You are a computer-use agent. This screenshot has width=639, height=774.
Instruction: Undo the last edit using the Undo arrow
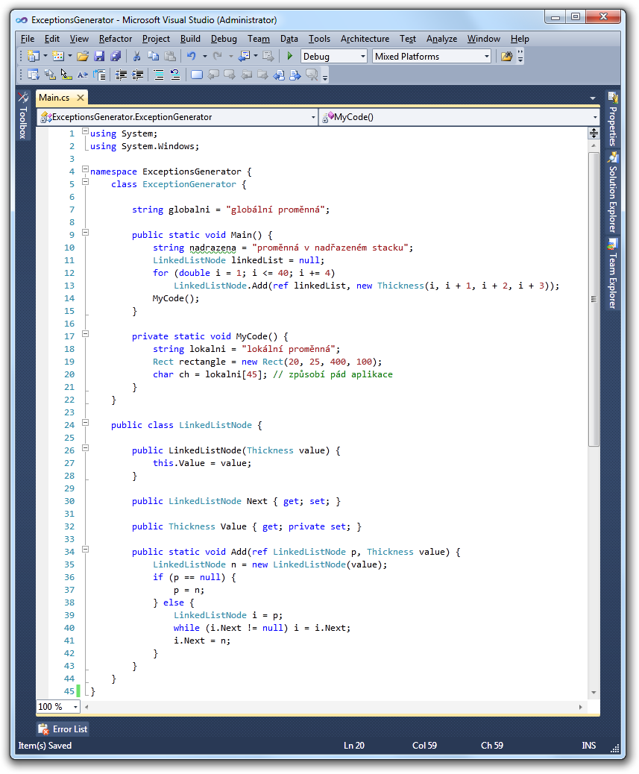(x=192, y=56)
